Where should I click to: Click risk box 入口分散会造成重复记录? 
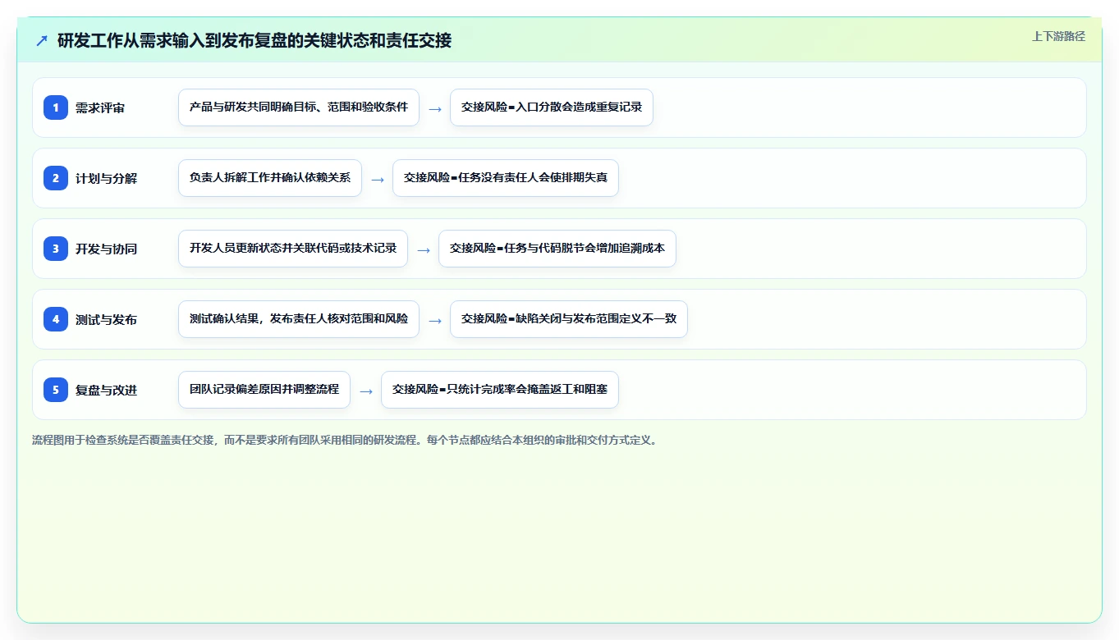pos(552,107)
